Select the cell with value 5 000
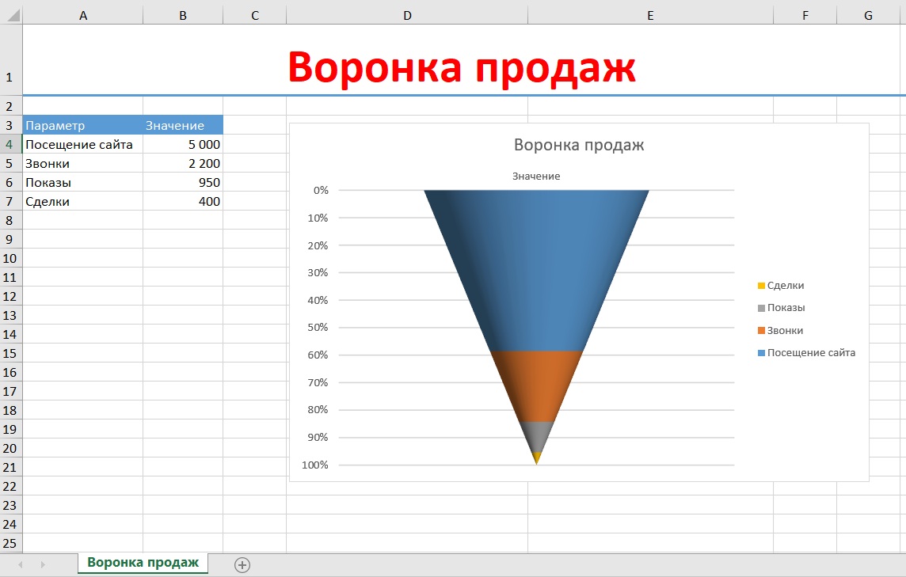 (183, 144)
